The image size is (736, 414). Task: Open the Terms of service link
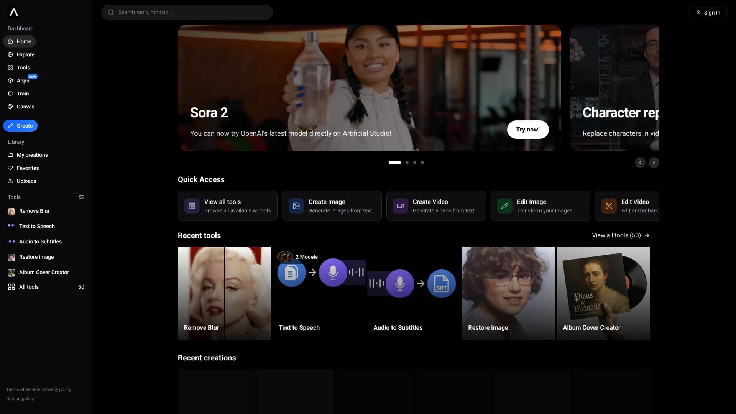point(23,389)
